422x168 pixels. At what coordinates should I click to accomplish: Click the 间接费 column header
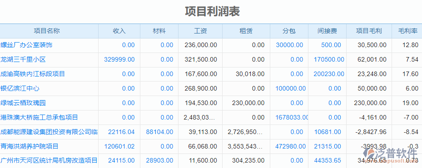[x=327, y=31]
